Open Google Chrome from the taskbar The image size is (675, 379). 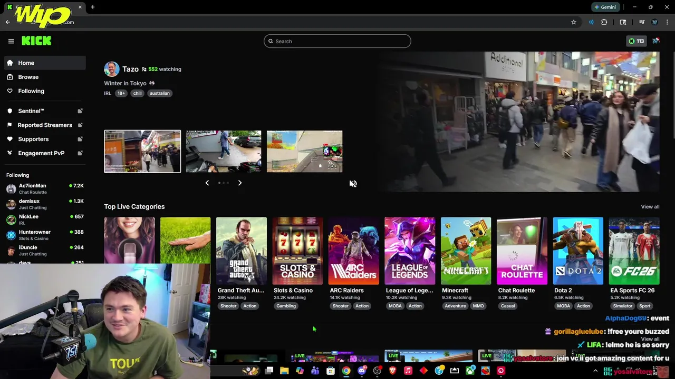[346, 371]
